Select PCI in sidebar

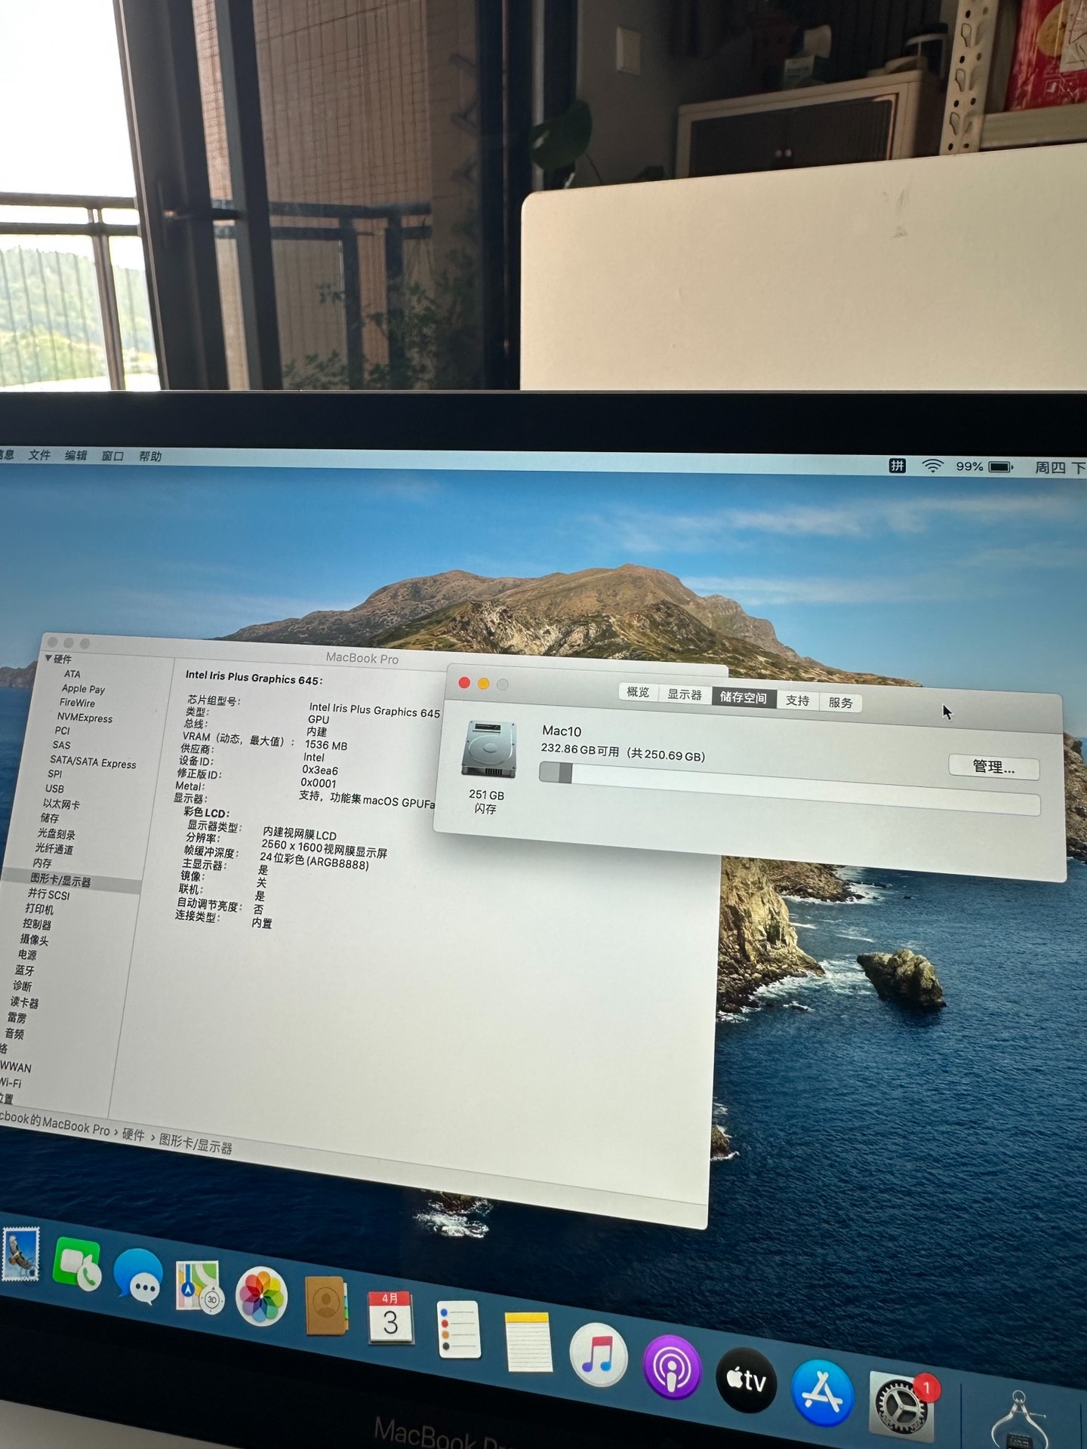(x=62, y=731)
